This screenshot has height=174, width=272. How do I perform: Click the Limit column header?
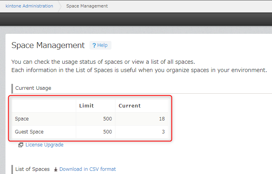pos(86,106)
